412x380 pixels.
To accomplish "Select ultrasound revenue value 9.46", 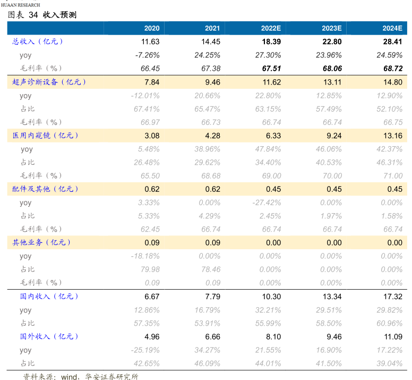I will click(x=212, y=82).
